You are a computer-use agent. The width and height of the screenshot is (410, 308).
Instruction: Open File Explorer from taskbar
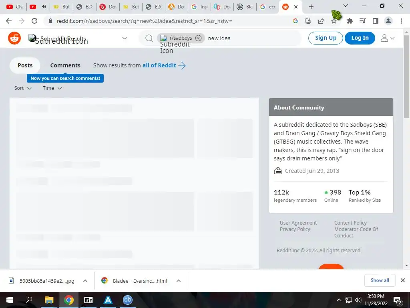[49, 300]
